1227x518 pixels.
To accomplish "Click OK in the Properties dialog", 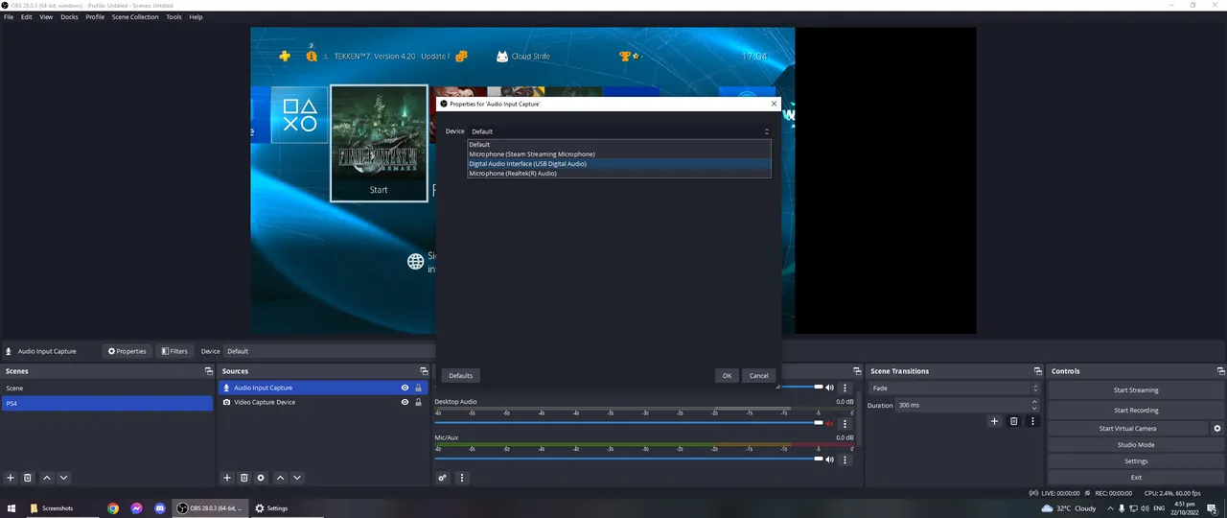I will (x=727, y=375).
